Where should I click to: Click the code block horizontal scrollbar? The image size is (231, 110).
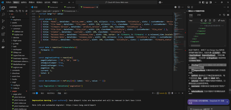[x=195, y=46]
